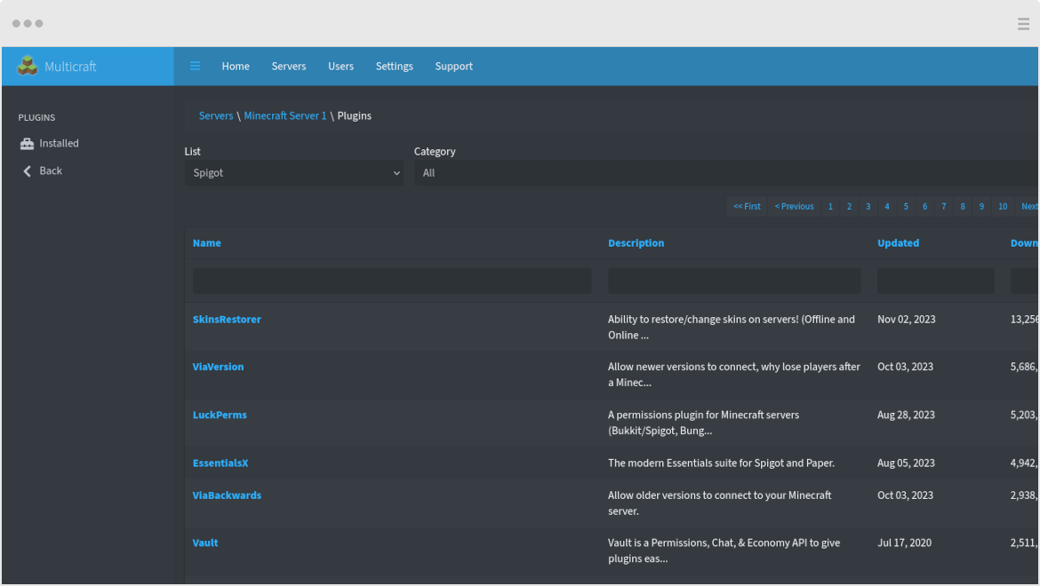This screenshot has width=1040, height=586.
Task: Open the EssentialsX plugin
Action: tap(220, 463)
